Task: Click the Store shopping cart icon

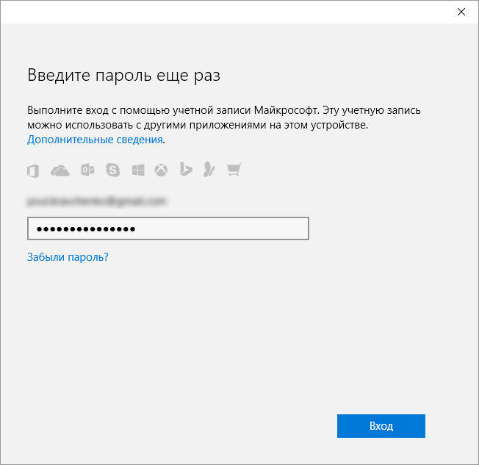Action: 234,170
